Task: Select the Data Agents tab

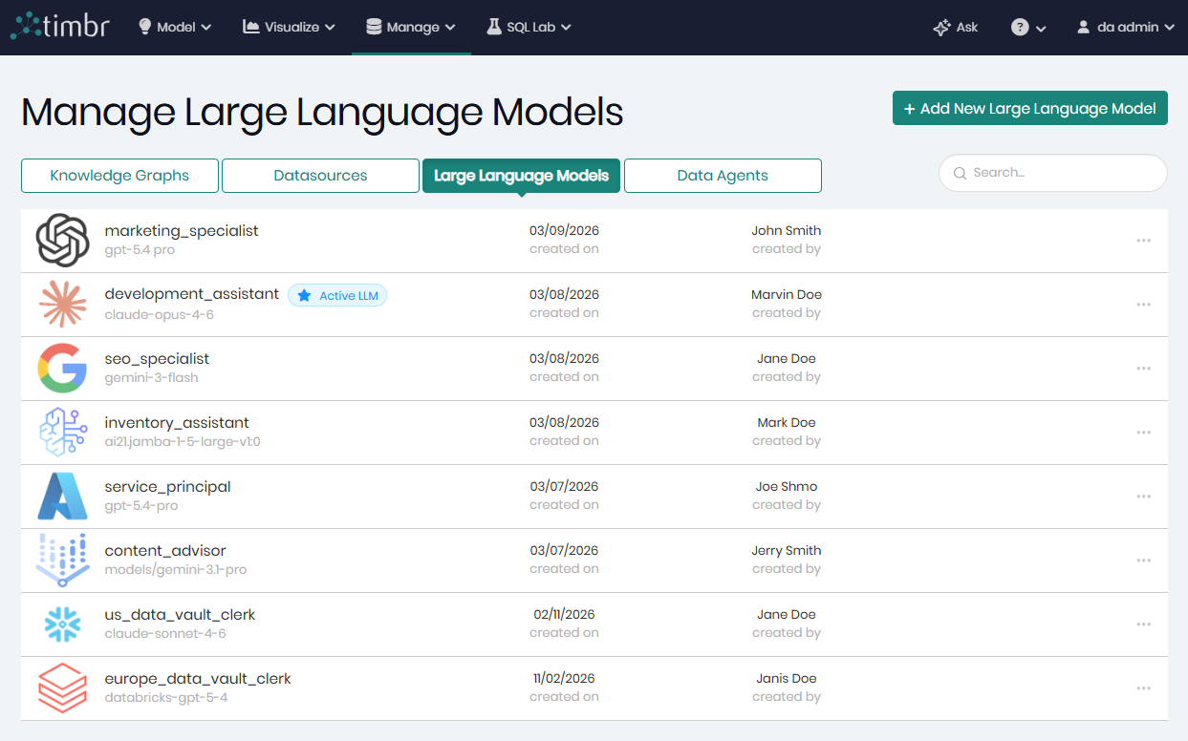Action: coord(723,176)
